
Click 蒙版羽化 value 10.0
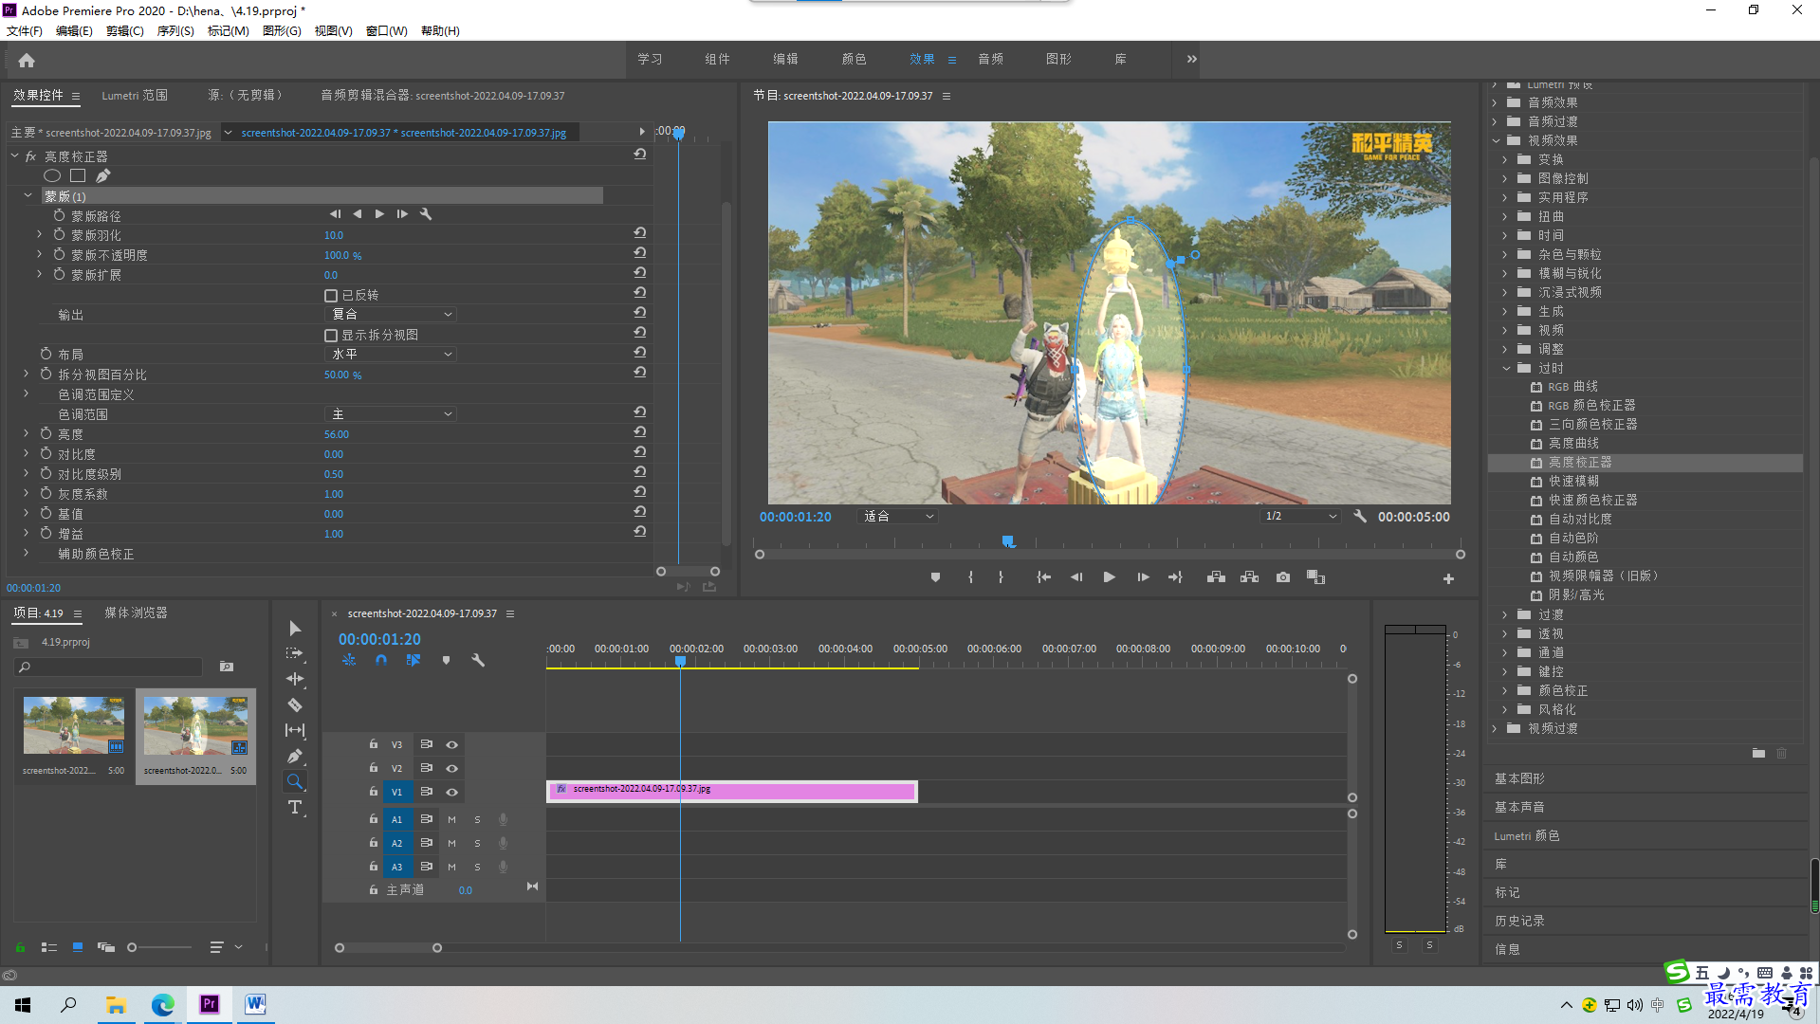pyautogui.click(x=334, y=235)
